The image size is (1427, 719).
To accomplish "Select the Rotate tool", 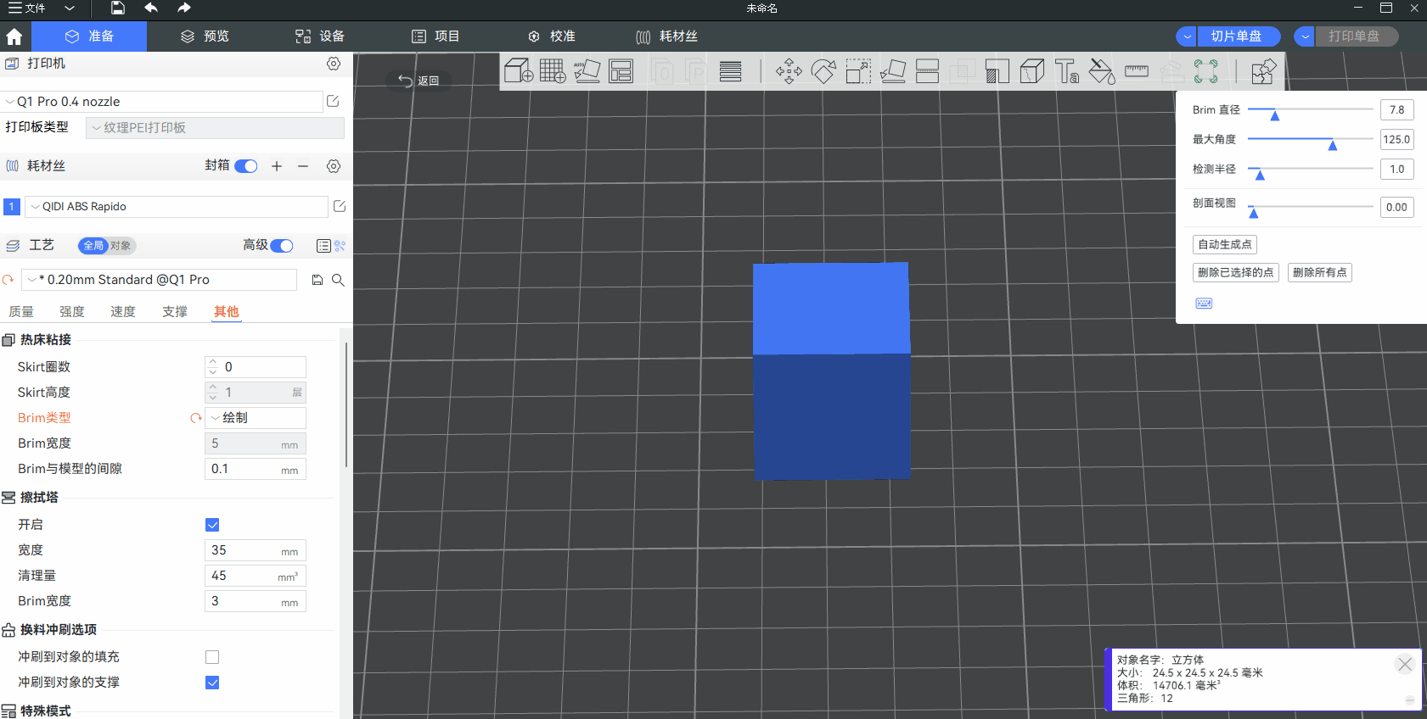I will tap(823, 71).
